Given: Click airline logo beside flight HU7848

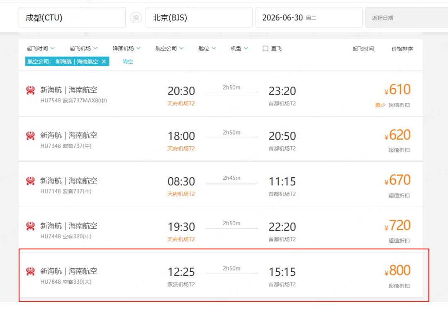Looking at the screenshot, I should tap(31, 271).
